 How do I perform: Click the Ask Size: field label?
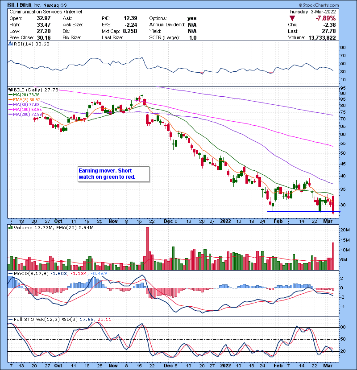click(x=73, y=25)
